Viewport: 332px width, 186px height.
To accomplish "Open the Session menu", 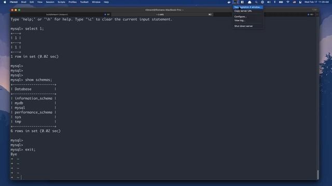I will (50, 2).
